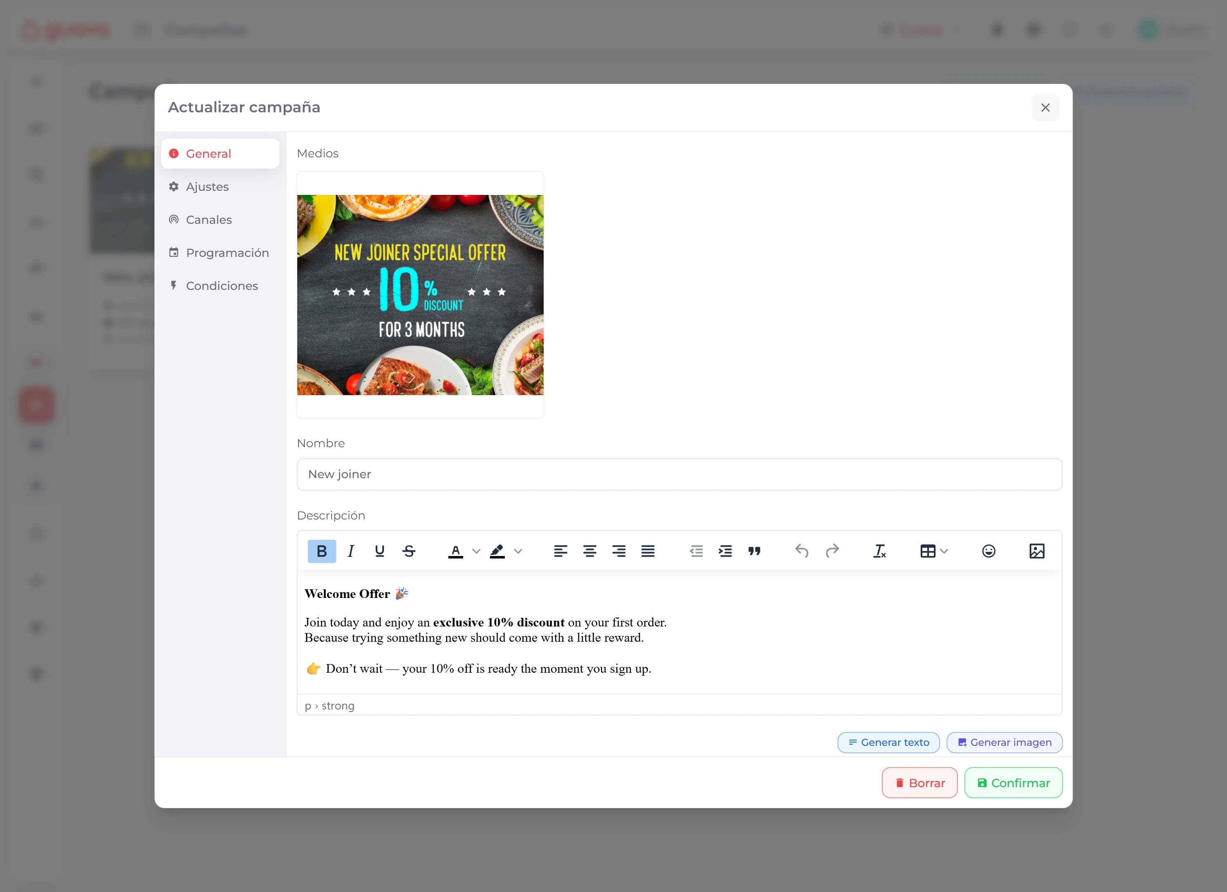
Task: Apply underline formatting
Action: point(380,551)
